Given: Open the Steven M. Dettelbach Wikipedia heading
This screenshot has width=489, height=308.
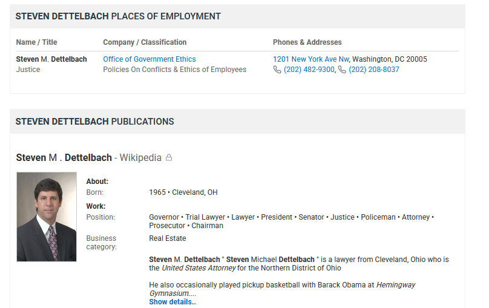Looking at the screenshot, I should click(x=89, y=158).
